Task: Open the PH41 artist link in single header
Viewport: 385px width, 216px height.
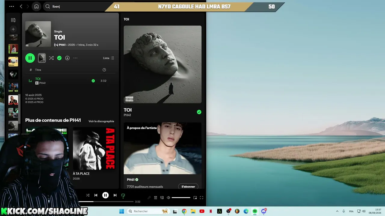Action: click(62, 45)
